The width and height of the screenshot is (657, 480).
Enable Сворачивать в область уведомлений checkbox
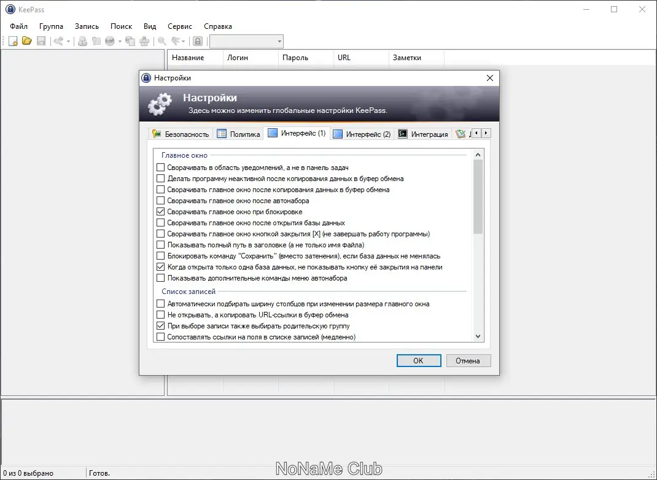coord(160,168)
